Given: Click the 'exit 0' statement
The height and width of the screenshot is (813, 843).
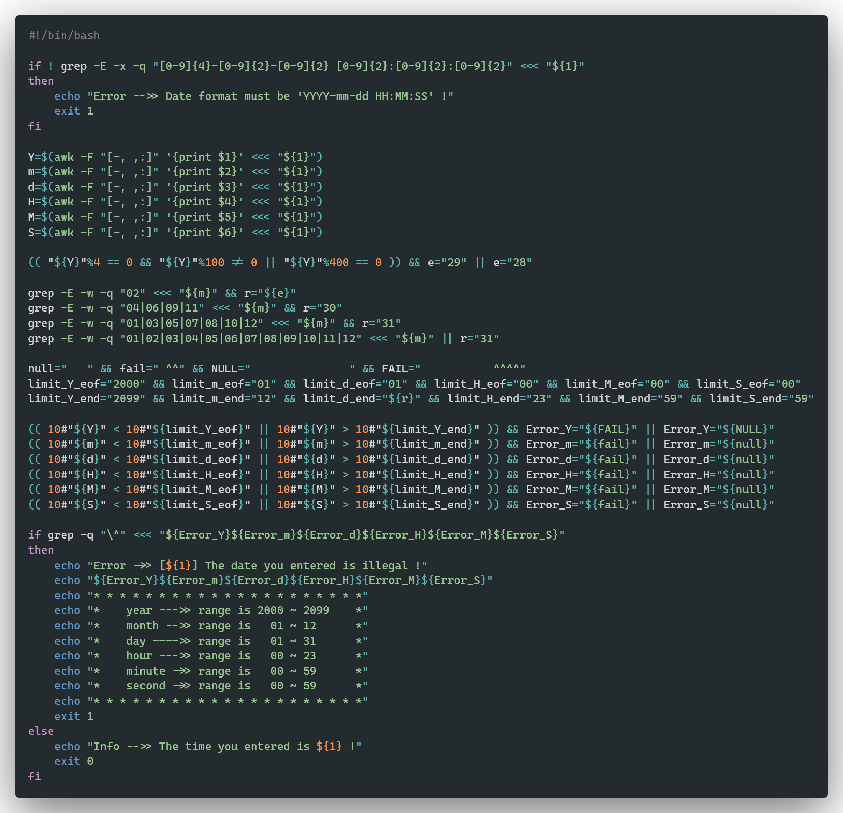Looking at the screenshot, I should coord(73,761).
